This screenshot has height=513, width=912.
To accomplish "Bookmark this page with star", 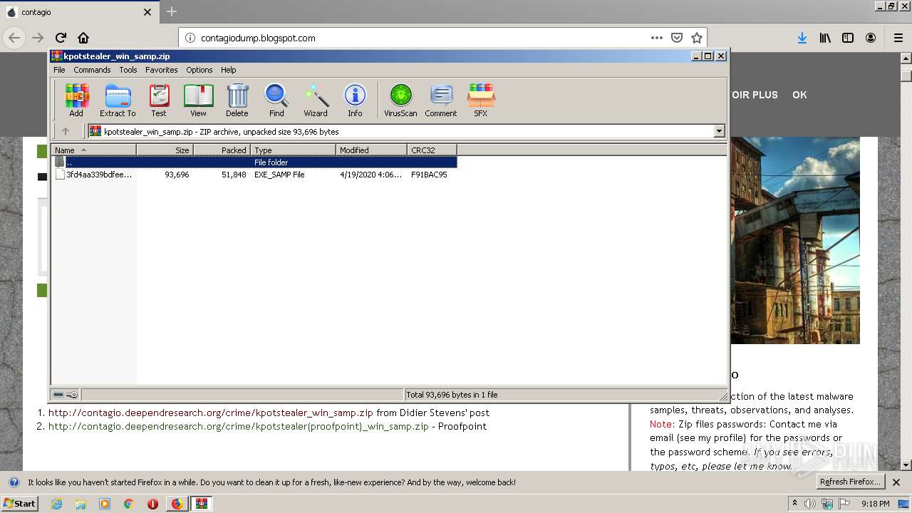I will tap(697, 38).
